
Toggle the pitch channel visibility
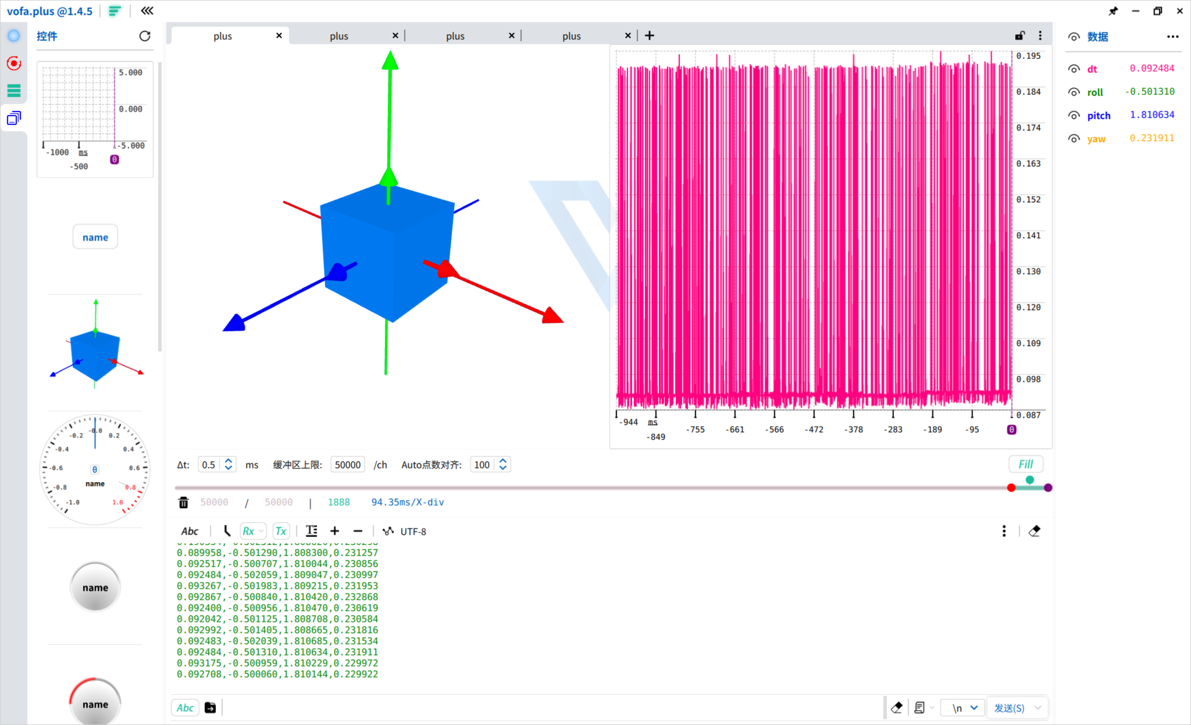(x=1074, y=115)
